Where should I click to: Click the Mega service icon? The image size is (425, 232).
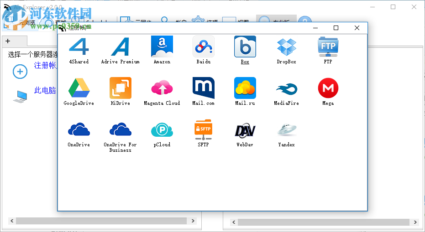(328, 88)
